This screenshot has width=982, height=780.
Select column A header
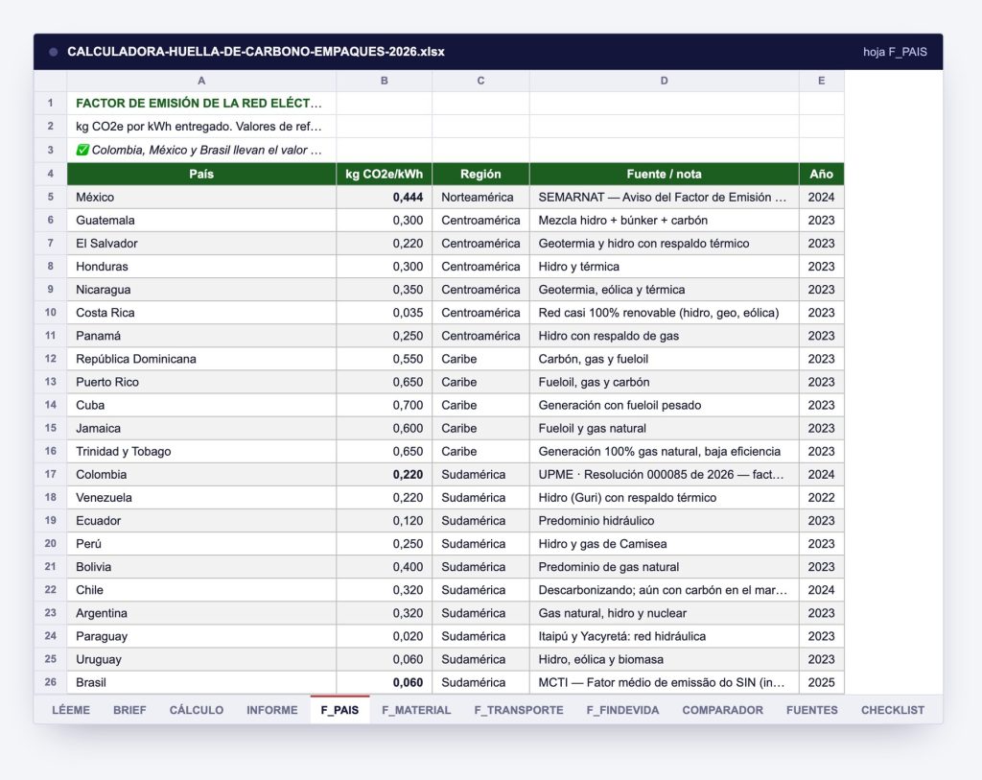(x=201, y=81)
